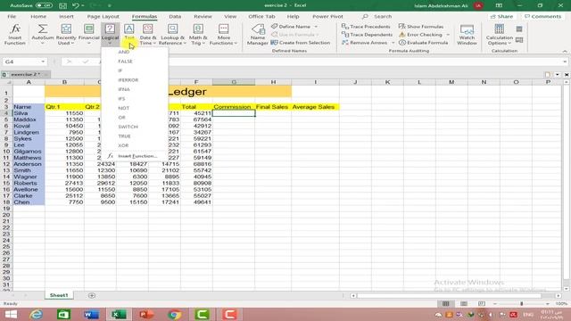This screenshot has height=321, width=571.
Task: Expand the Undo history dropdown
Action: point(82,6)
